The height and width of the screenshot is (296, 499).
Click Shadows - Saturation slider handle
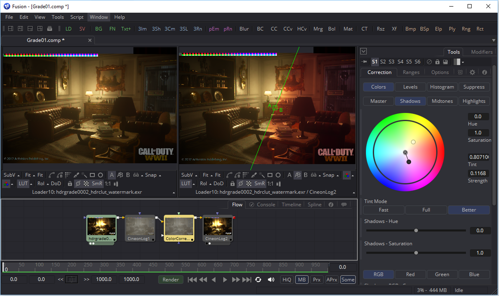416,253
